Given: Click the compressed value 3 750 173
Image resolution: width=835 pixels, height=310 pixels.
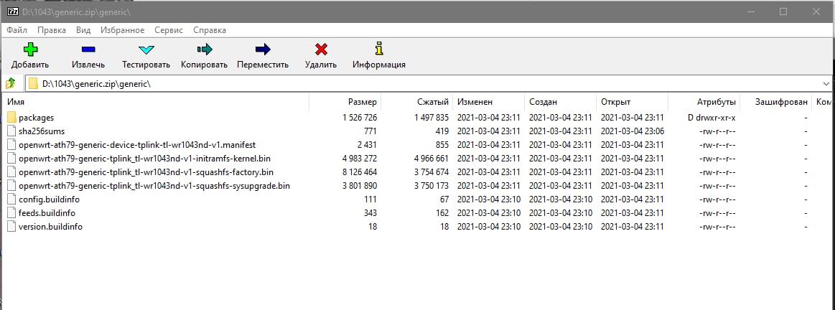Looking at the screenshot, I should pos(432,186).
